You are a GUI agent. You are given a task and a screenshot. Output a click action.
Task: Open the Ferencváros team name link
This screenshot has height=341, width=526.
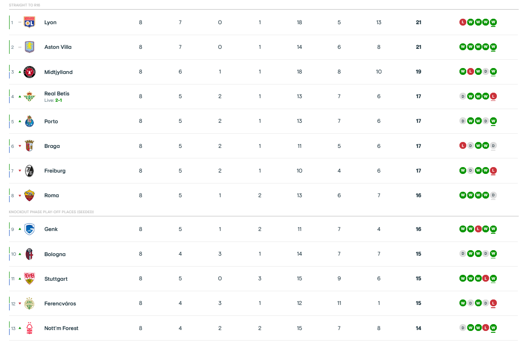(x=60, y=304)
